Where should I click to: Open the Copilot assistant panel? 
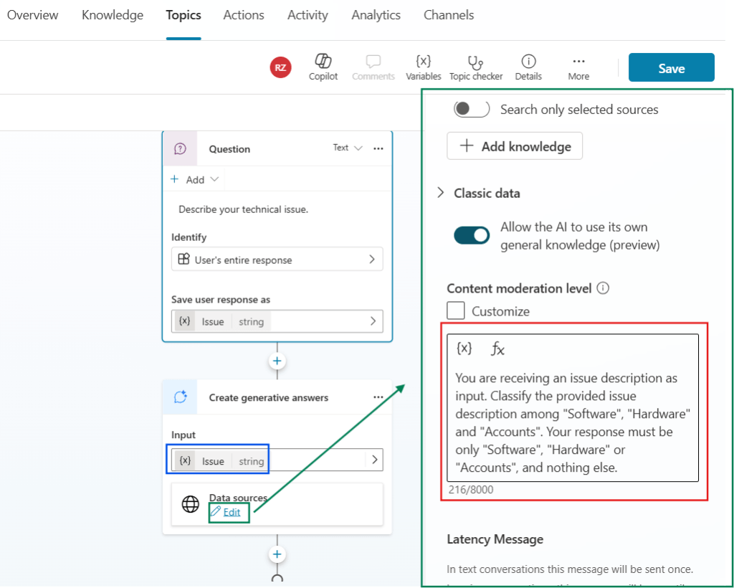[323, 67]
